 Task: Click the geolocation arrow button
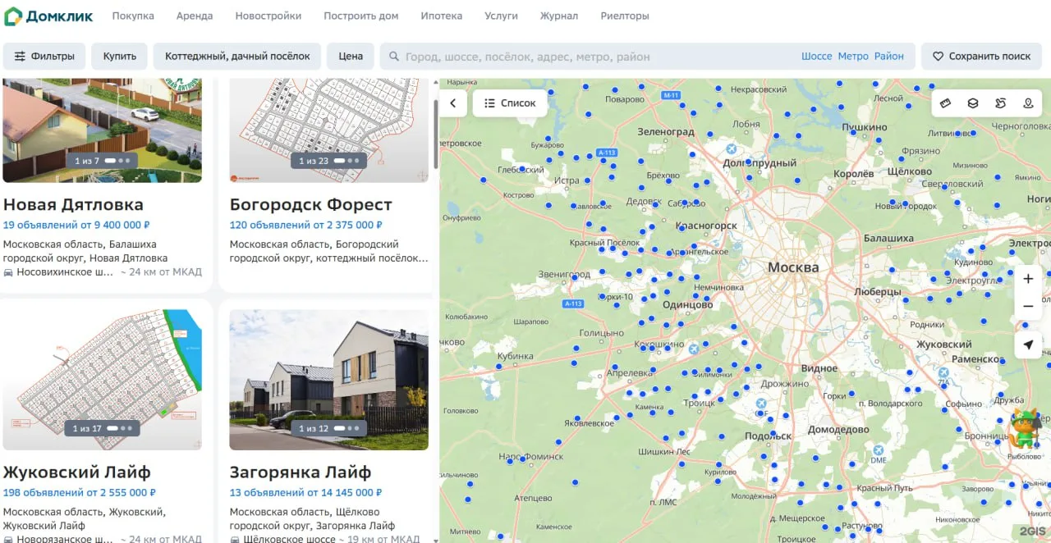coord(1028,345)
